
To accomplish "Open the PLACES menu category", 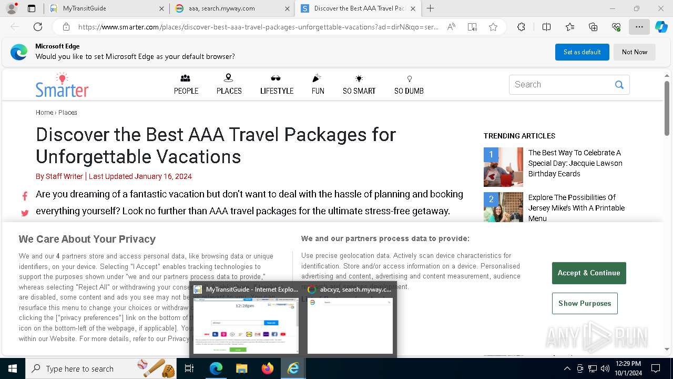I will click(x=229, y=84).
